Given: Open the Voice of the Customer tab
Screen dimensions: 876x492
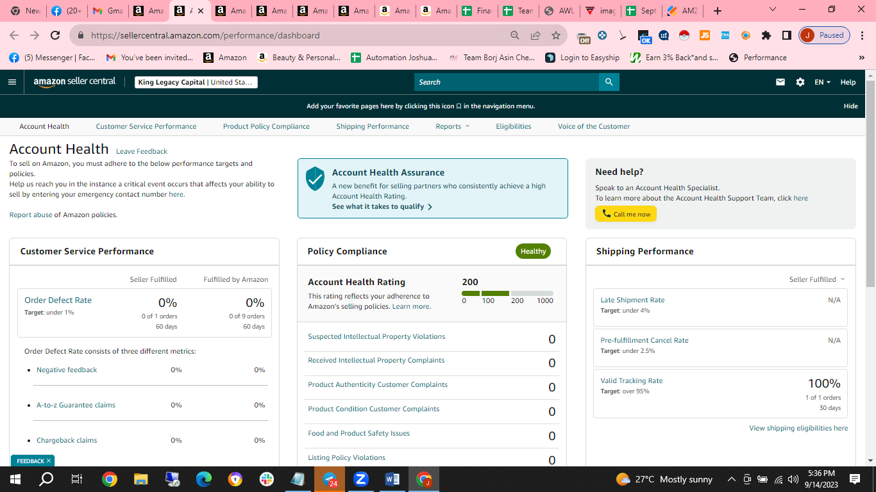Looking at the screenshot, I should click(x=594, y=126).
